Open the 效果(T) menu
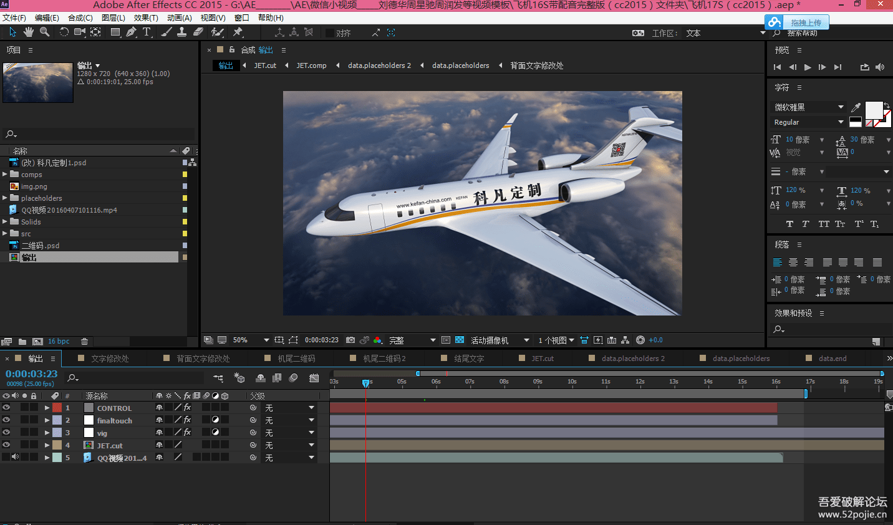 [x=146, y=18]
